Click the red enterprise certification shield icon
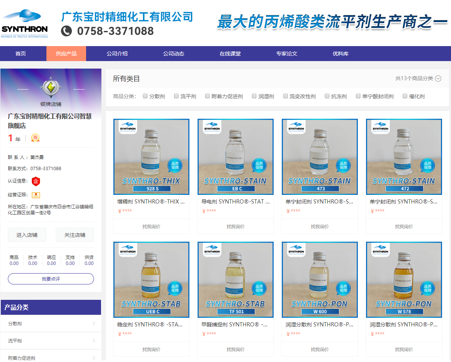This screenshot has width=451, height=362. click(36, 181)
